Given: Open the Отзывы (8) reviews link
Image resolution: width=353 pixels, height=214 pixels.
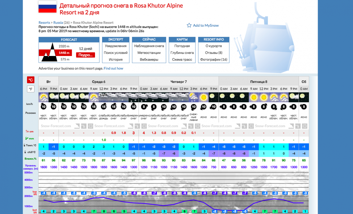Looking at the screenshot, I should coord(214,53).
